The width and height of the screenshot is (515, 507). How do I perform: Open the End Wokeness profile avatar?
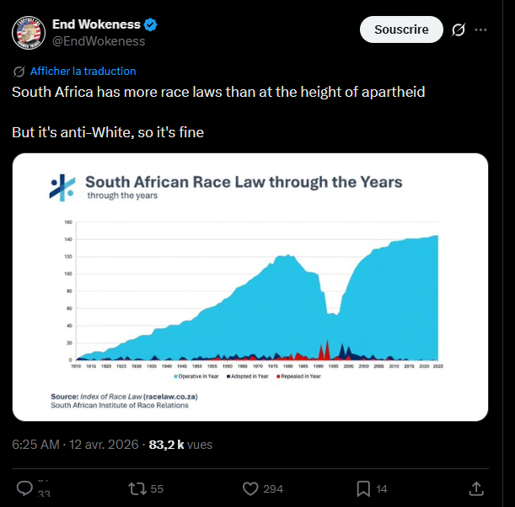coord(28,32)
